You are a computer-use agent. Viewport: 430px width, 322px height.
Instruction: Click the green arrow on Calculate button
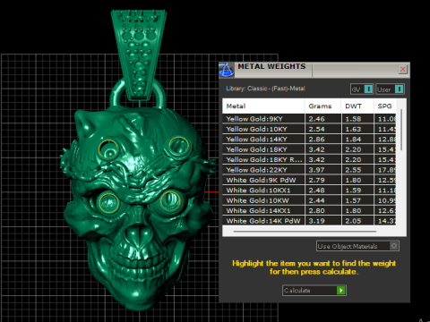point(340,290)
